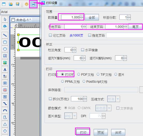Click 保存路径 field
The height and width of the screenshot is (136, 143).
coord(101,90)
